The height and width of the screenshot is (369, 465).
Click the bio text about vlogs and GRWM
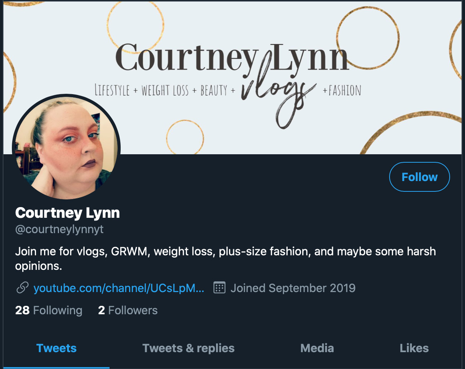click(226, 259)
